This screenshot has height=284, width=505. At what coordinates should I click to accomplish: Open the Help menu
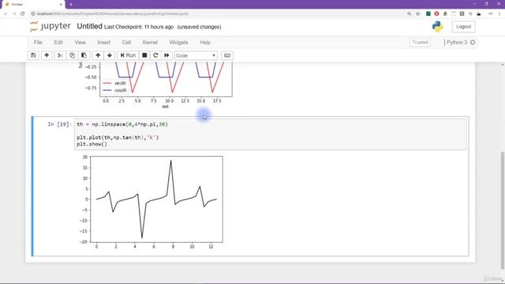[x=205, y=42]
